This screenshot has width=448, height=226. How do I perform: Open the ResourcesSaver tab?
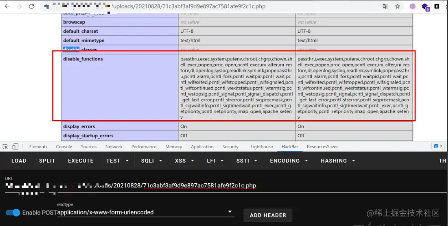click(322, 147)
